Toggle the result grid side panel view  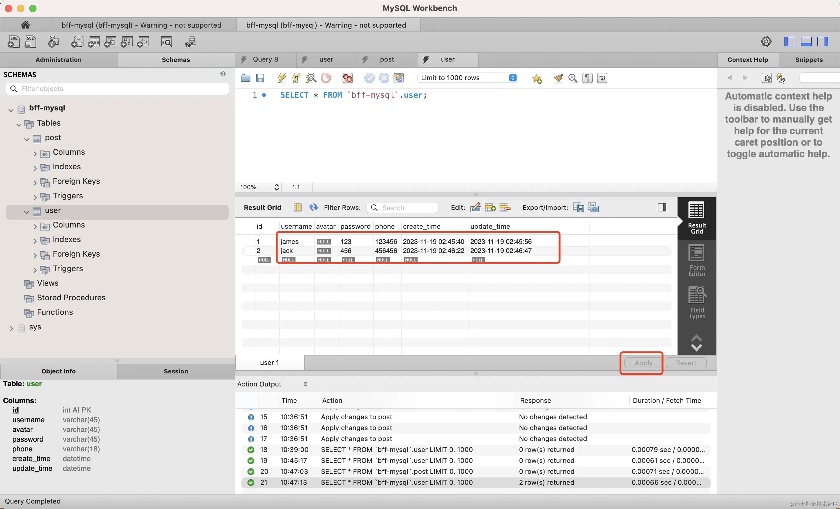(662, 207)
